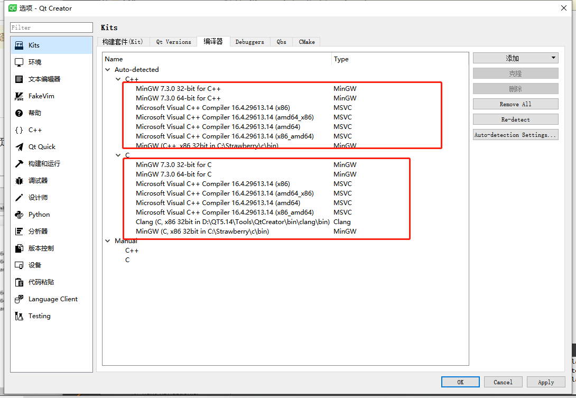Click the Qt Creator logo in title bar
576x398 pixels.
[x=13, y=8]
